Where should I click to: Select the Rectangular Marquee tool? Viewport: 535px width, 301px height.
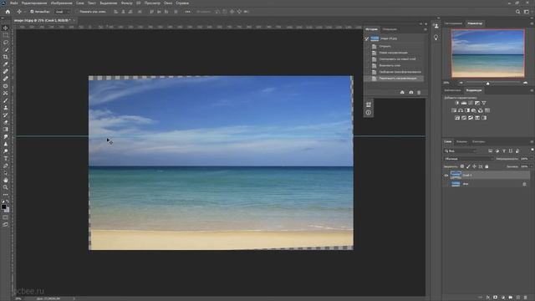coord(6,35)
